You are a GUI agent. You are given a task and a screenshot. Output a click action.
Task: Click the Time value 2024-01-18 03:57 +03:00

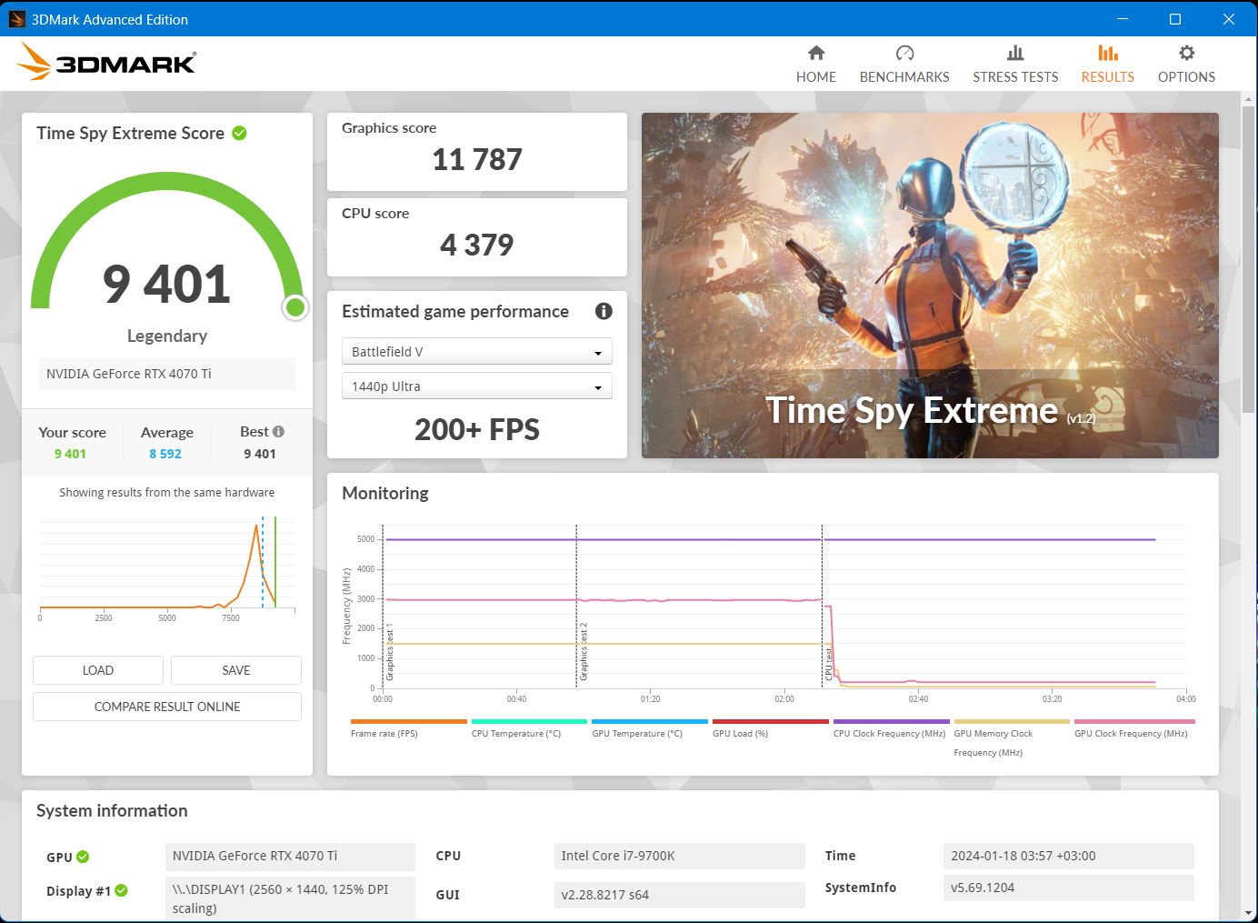pos(1069,856)
